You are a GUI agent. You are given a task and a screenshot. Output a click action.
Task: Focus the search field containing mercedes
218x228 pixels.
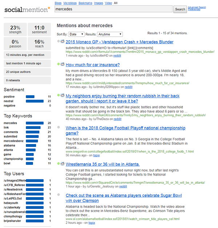(x=113, y=9)
